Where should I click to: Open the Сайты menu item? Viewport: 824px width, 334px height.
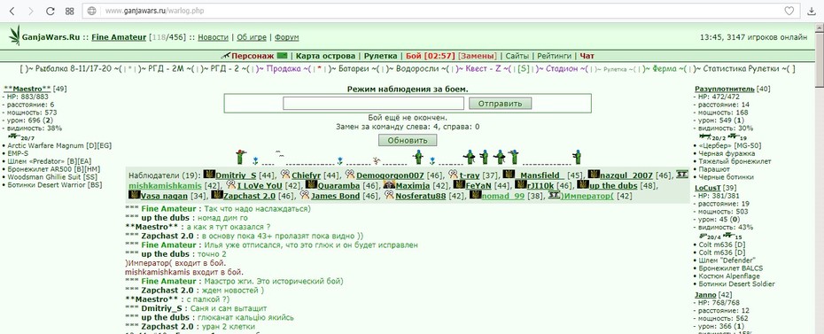(x=517, y=56)
